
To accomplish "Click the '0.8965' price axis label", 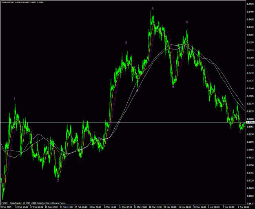I will coord(251,127).
